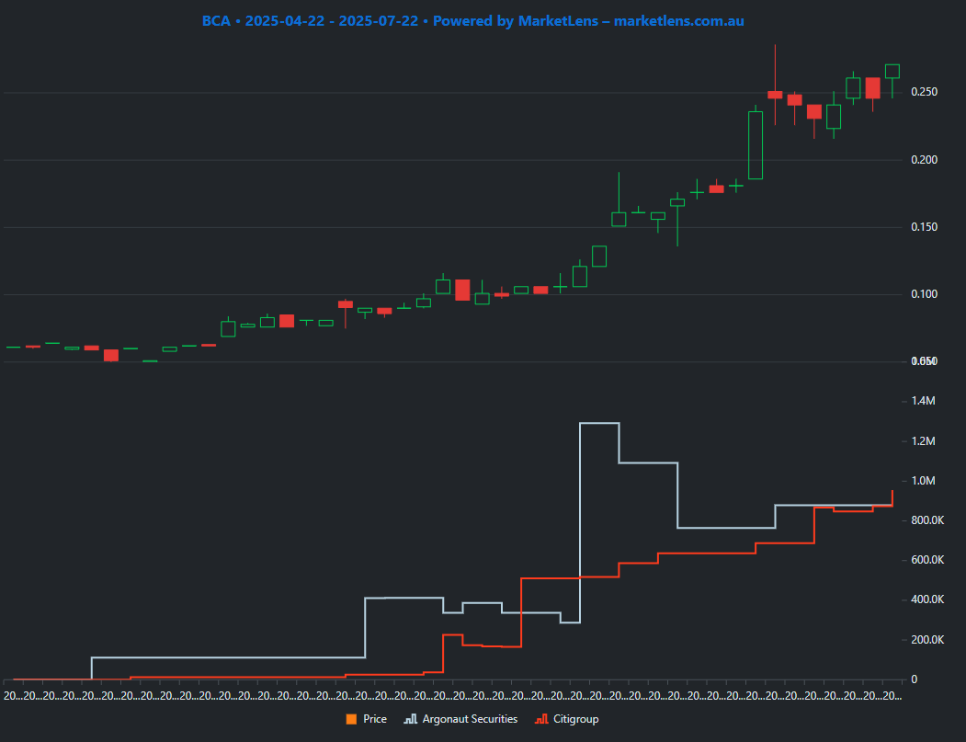Select the red Citigroup bar-chart icon
This screenshot has height=742, width=966.
tap(542, 719)
